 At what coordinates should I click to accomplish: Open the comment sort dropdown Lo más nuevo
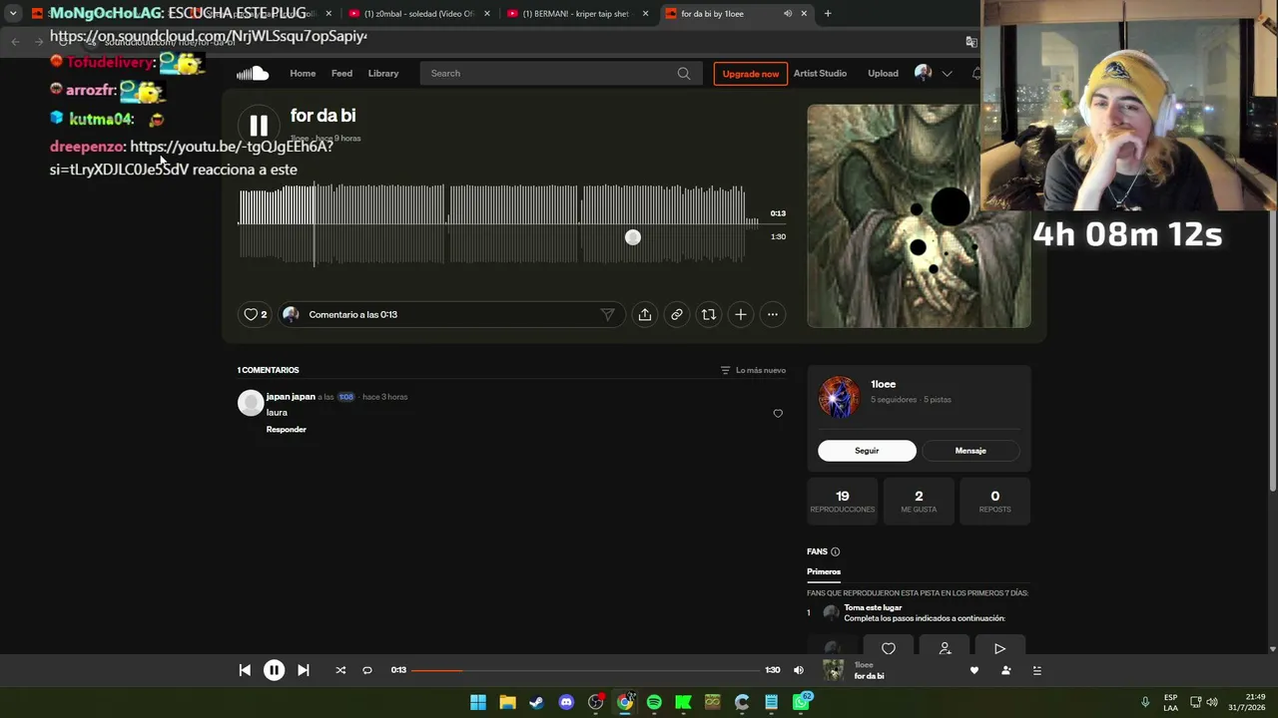coord(754,370)
